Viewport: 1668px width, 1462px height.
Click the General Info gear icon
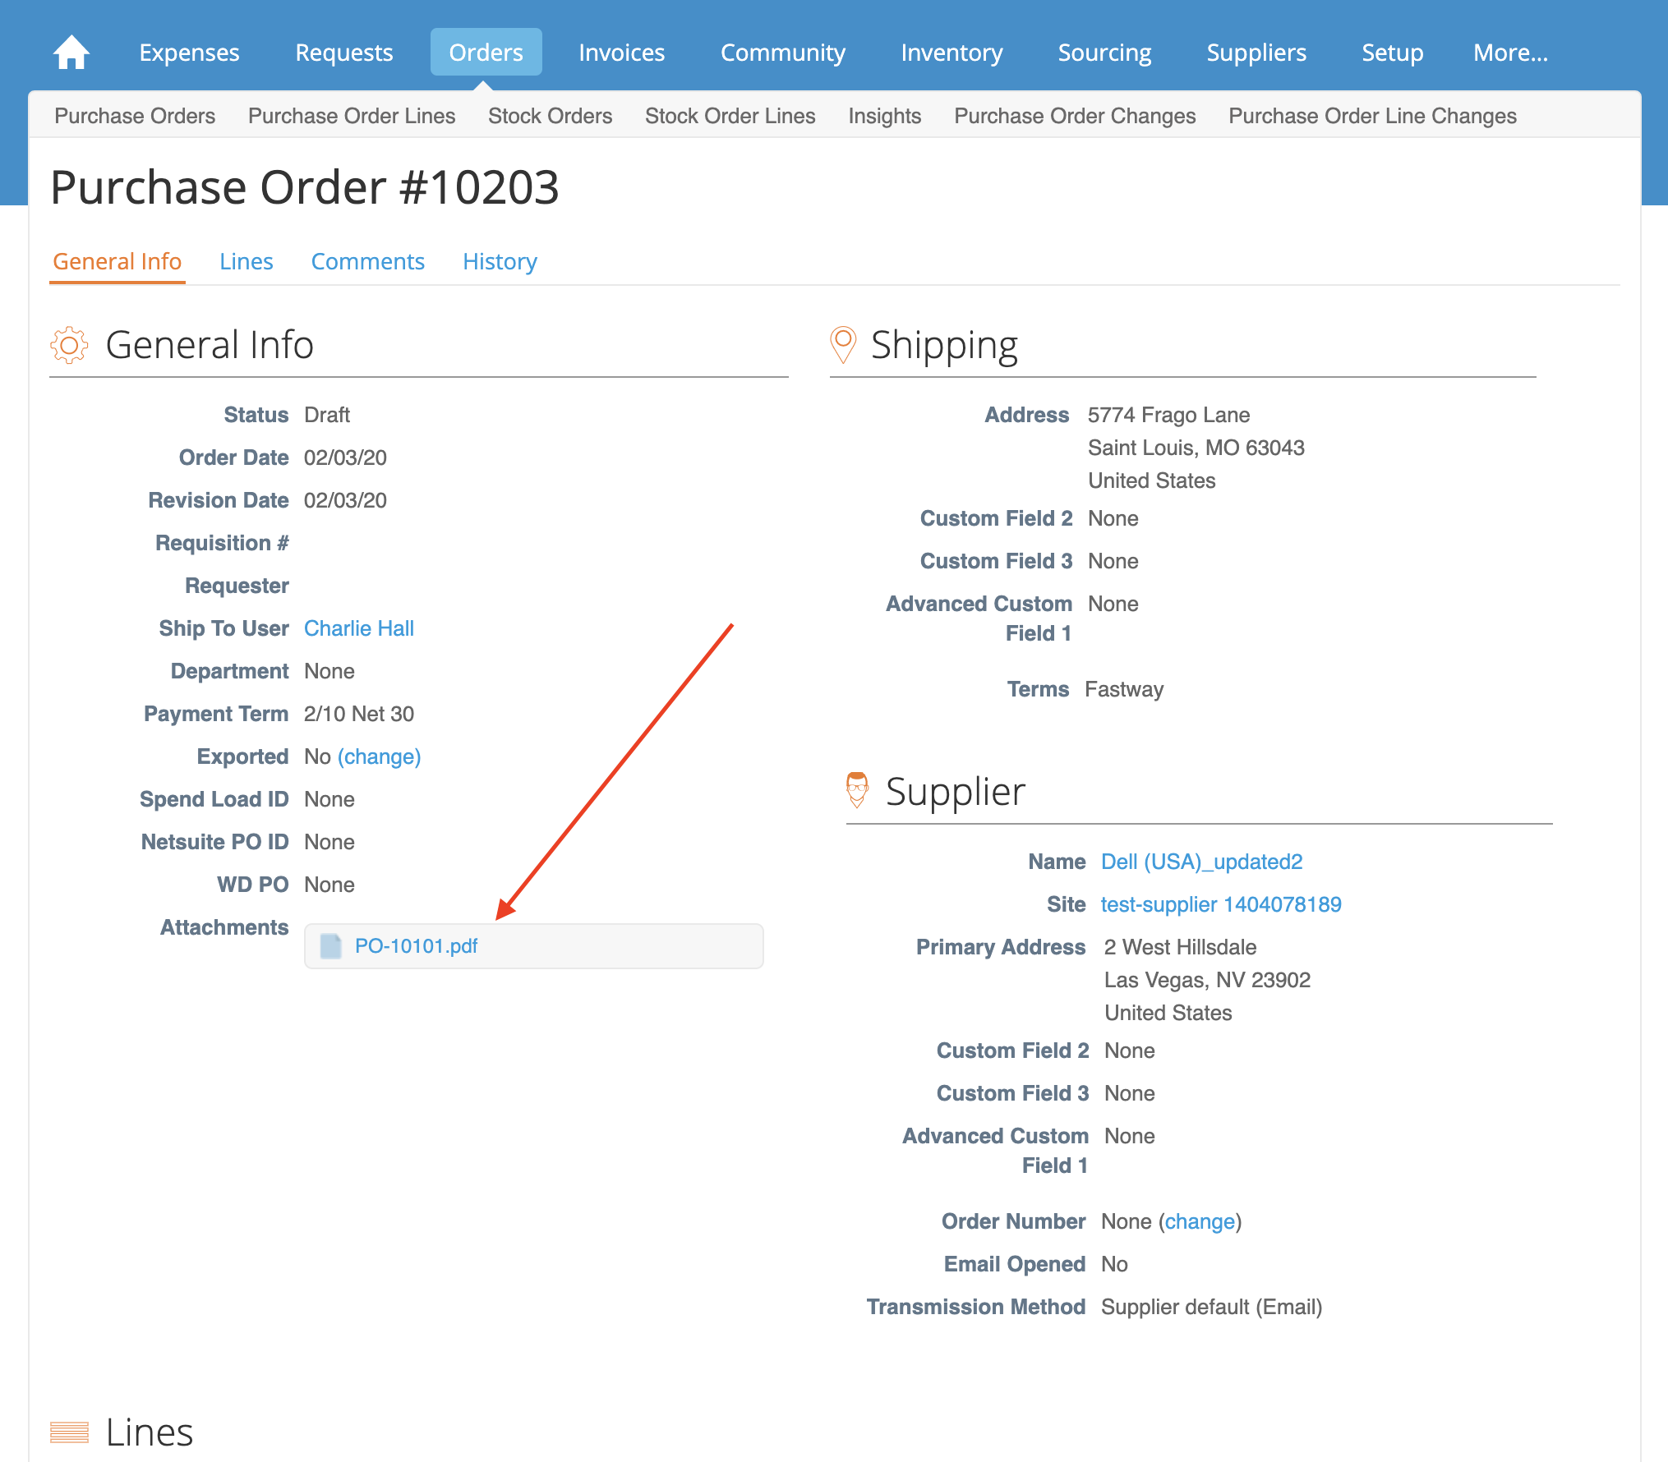[69, 345]
